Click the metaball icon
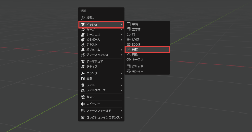The image size is (252, 132). point(83,40)
